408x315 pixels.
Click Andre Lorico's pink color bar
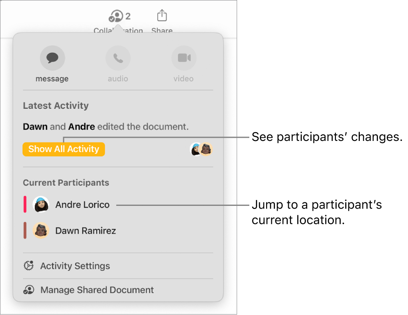tap(25, 205)
